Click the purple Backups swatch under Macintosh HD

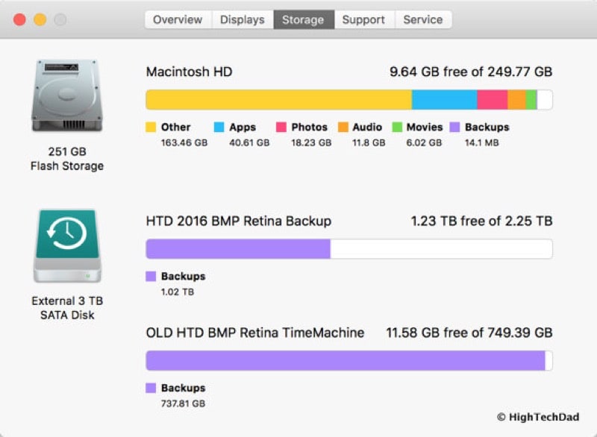(x=454, y=128)
